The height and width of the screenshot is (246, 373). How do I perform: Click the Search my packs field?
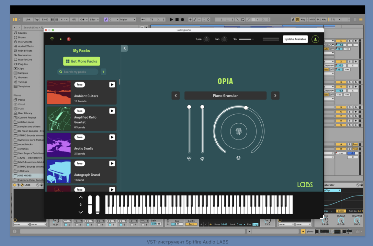click(x=78, y=72)
